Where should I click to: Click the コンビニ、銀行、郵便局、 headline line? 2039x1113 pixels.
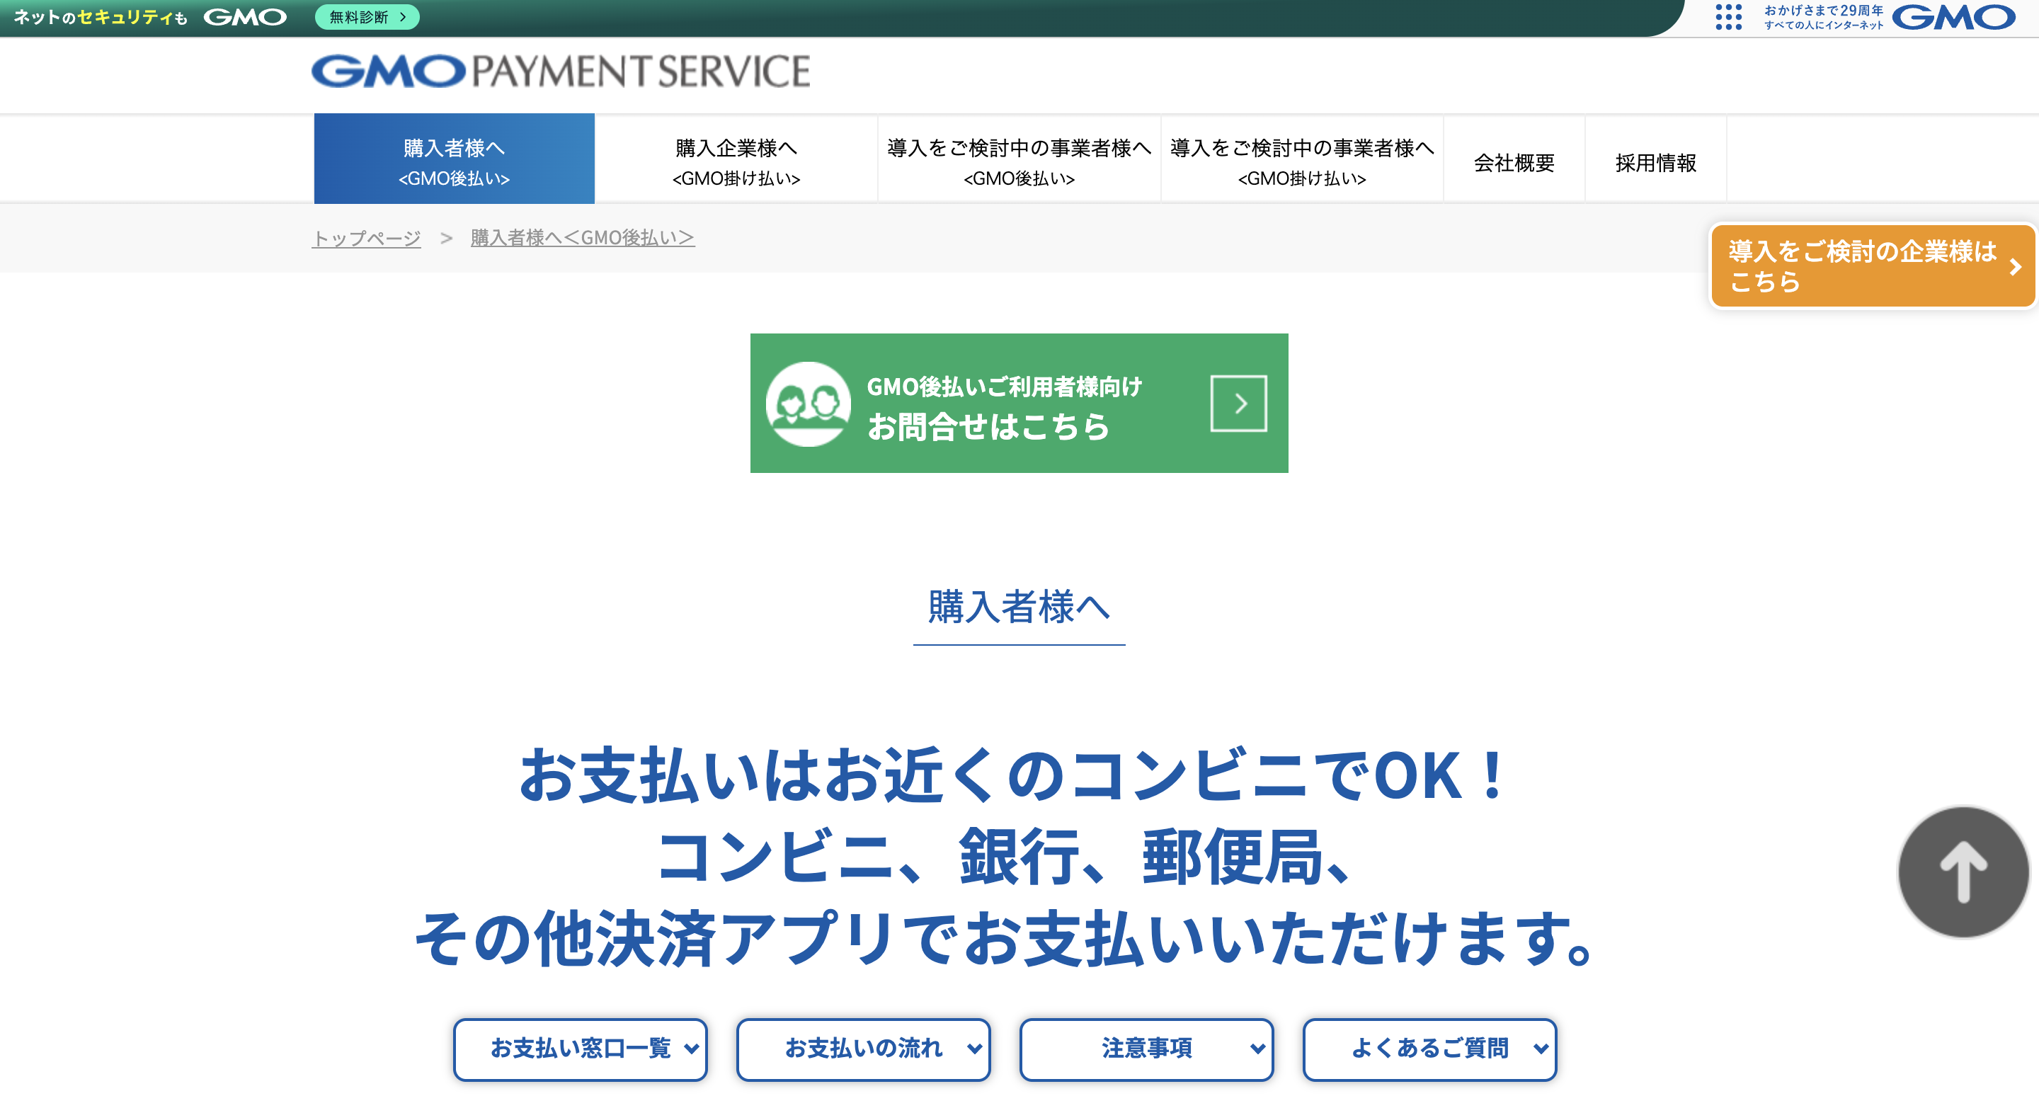[x=1006, y=857]
